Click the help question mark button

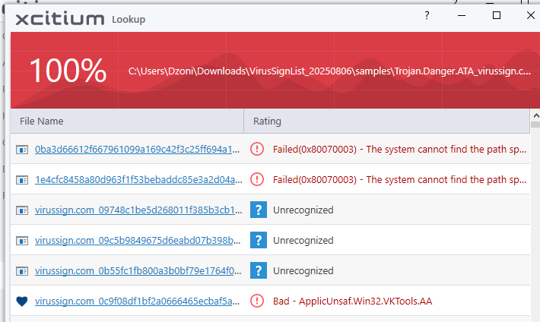click(427, 15)
